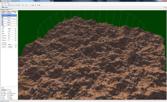Switch to the Layout tab

11,9
